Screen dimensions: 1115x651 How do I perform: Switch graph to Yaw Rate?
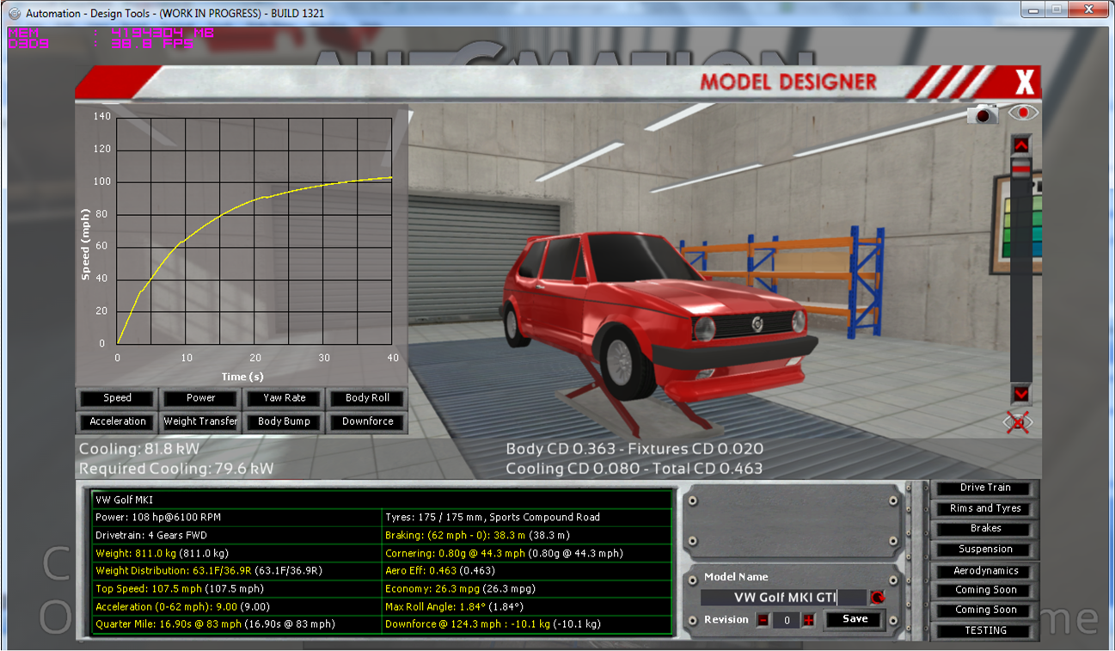pos(284,398)
